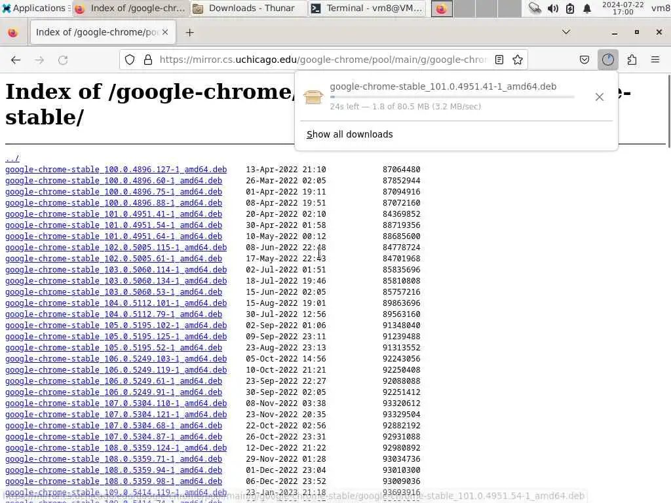Click the Show all downloads option
The height and width of the screenshot is (503, 671).
pyautogui.click(x=350, y=134)
